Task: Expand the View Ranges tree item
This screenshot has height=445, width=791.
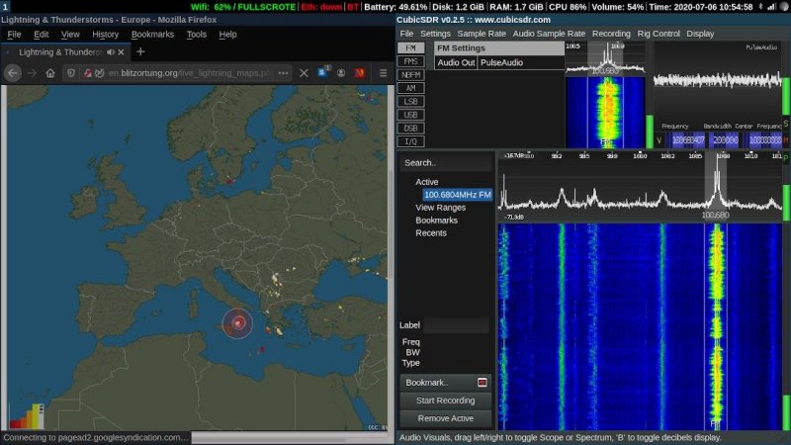Action: click(440, 208)
